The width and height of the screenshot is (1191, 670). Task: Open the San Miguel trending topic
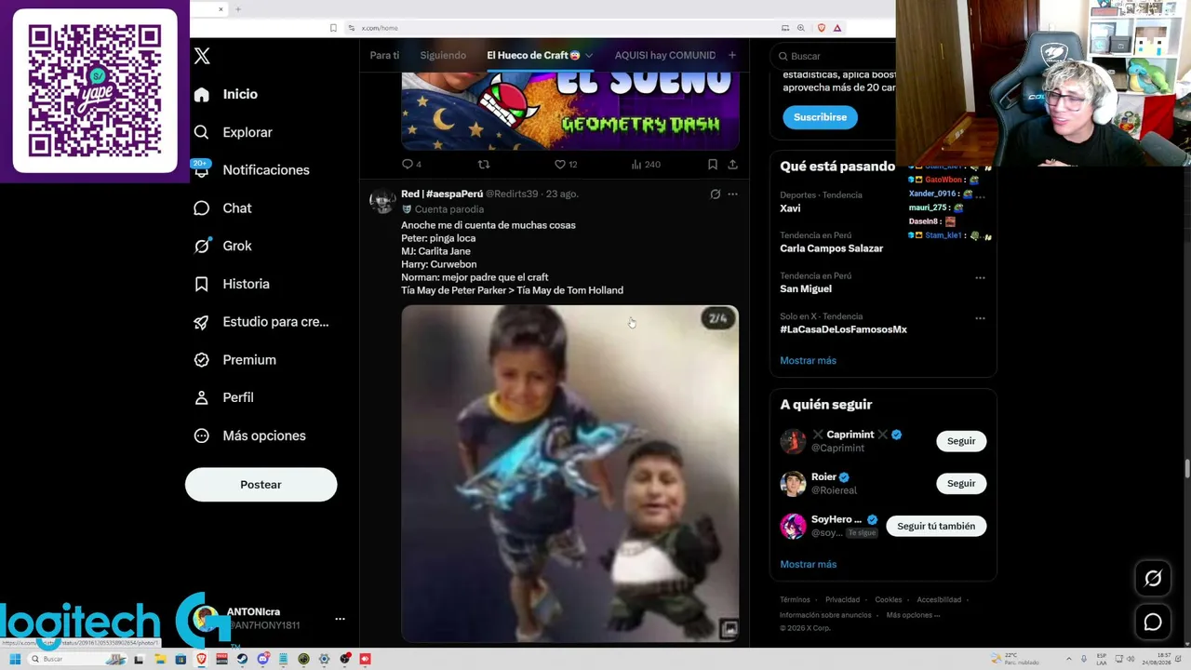coord(806,289)
